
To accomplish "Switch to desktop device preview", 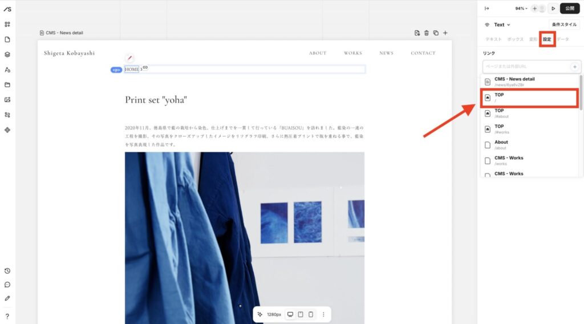I will point(290,314).
